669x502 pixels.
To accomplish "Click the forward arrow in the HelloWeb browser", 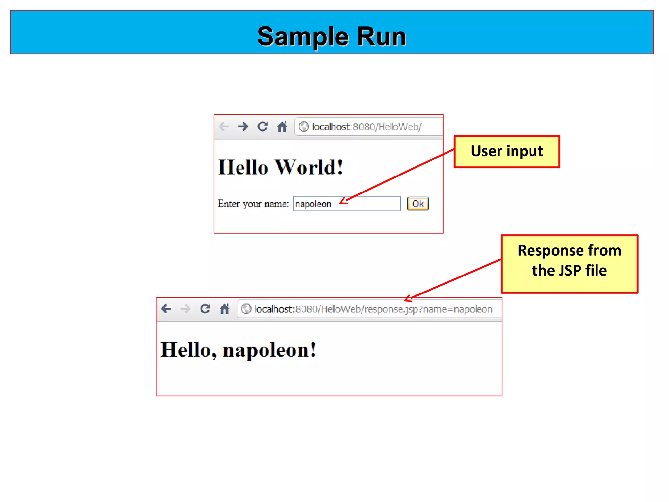I will point(243,126).
